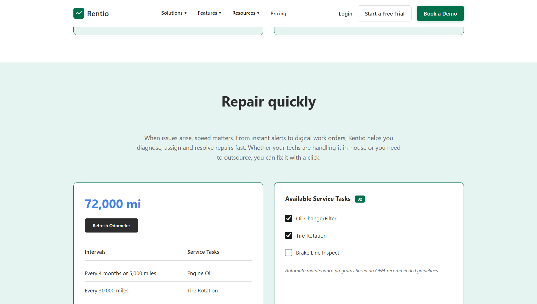Select Login in the top bar

(x=345, y=13)
